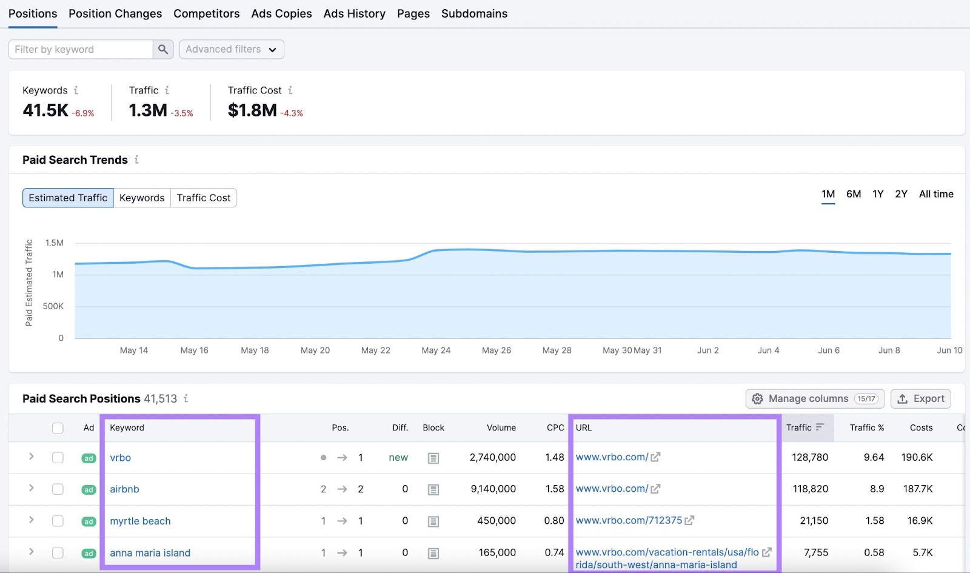Click the sort icon in Traffic column header
Screen dimensions: 970x573
(x=820, y=427)
